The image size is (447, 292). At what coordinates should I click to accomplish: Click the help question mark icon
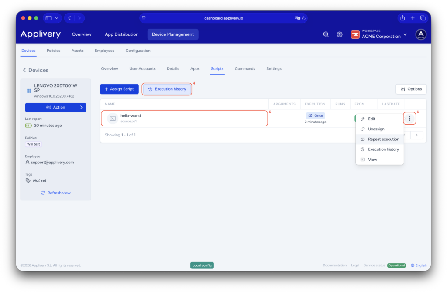tap(340, 34)
